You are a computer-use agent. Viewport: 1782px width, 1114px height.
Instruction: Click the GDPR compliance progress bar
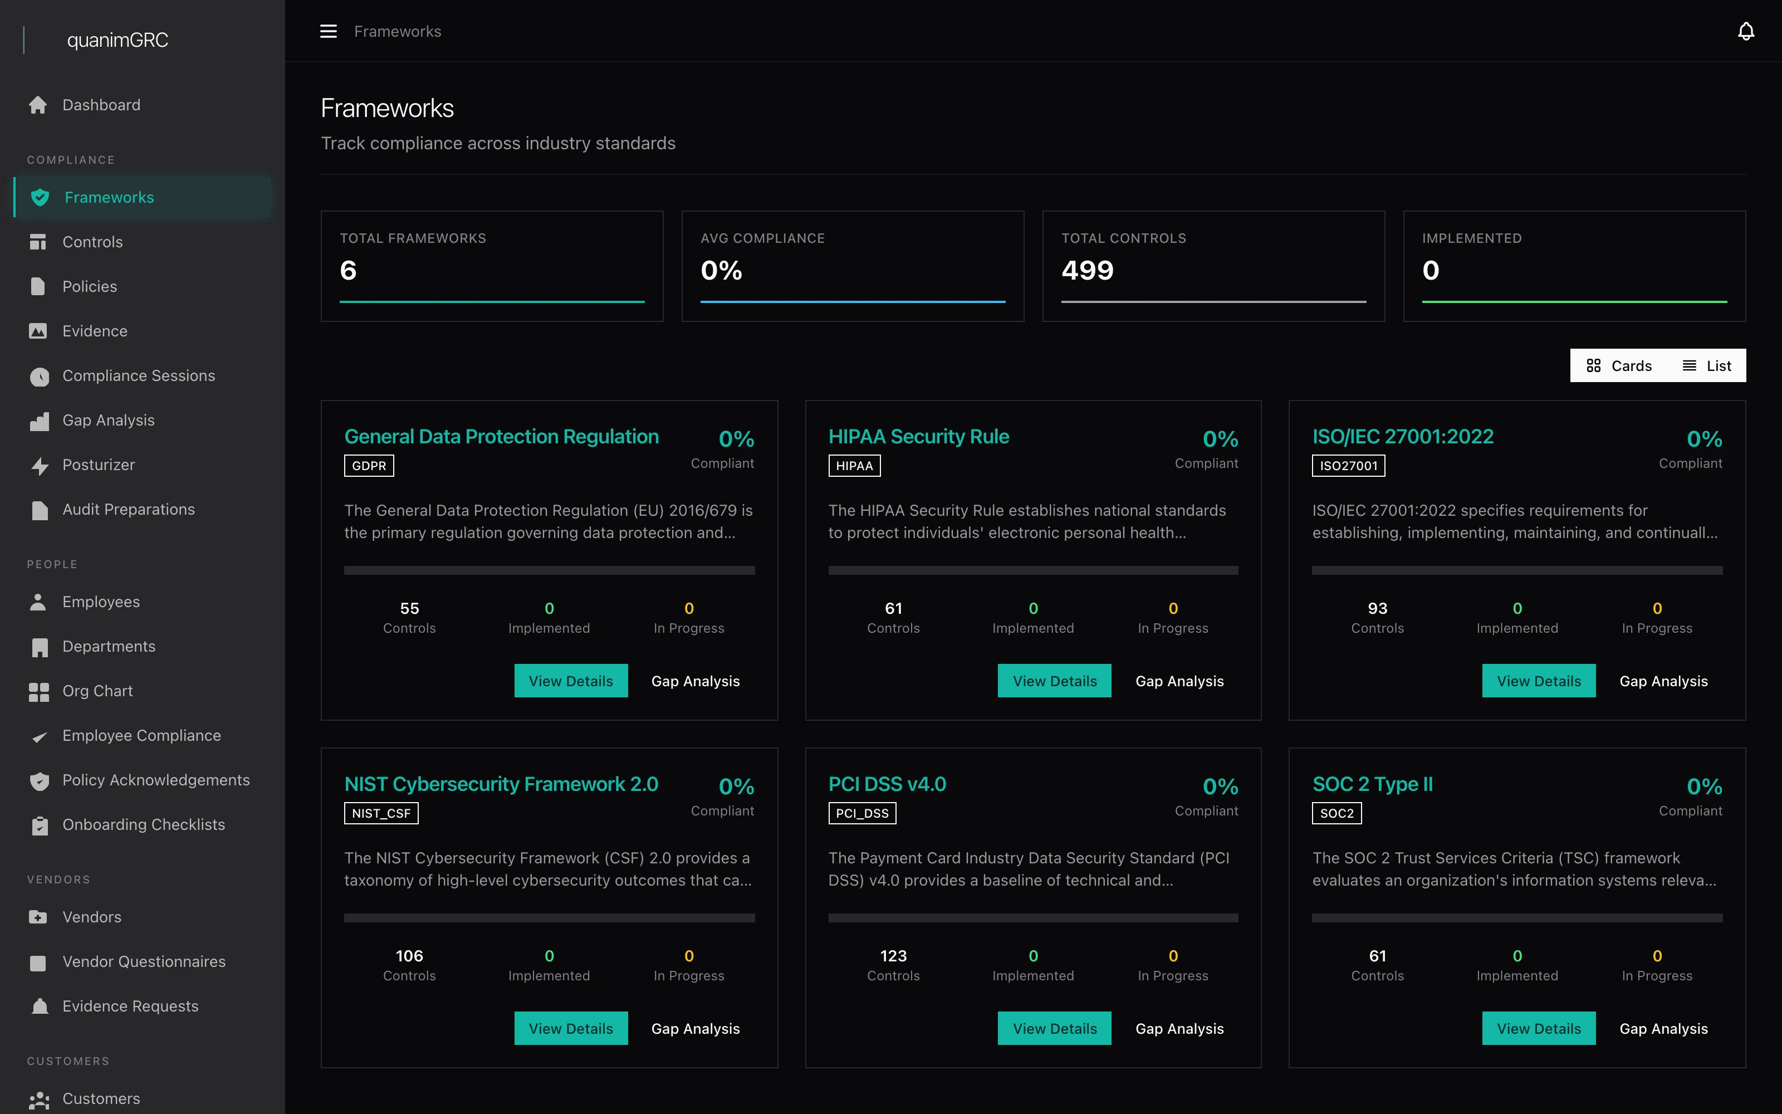pyautogui.click(x=549, y=570)
